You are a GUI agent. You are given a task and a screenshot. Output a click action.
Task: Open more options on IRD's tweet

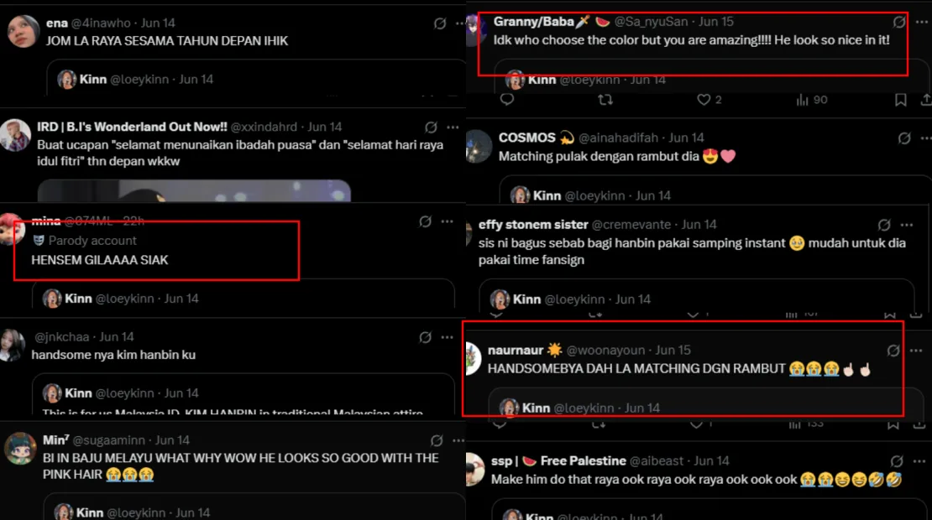[453, 127]
